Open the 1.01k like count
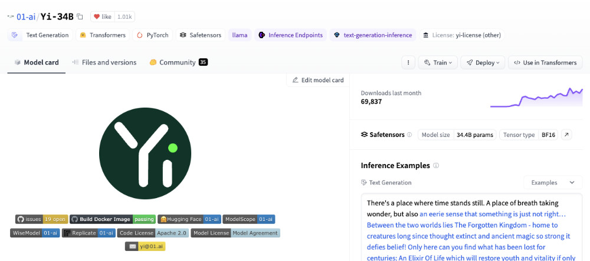The height and width of the screenshot is (261, 590). point(124,17)
